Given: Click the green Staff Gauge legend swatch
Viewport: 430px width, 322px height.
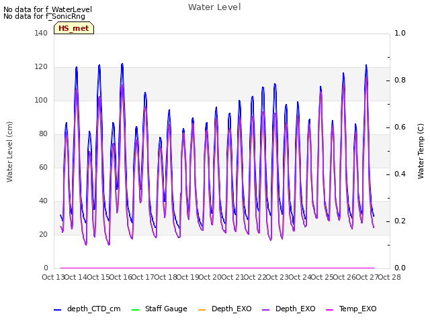Looking at the screenshot, I should (x=135, y=310).
